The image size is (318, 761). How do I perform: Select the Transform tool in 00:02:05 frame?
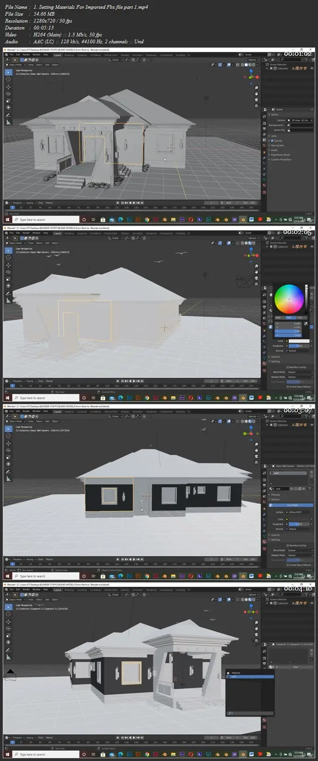pyautogui.click(x=8, y=286)
